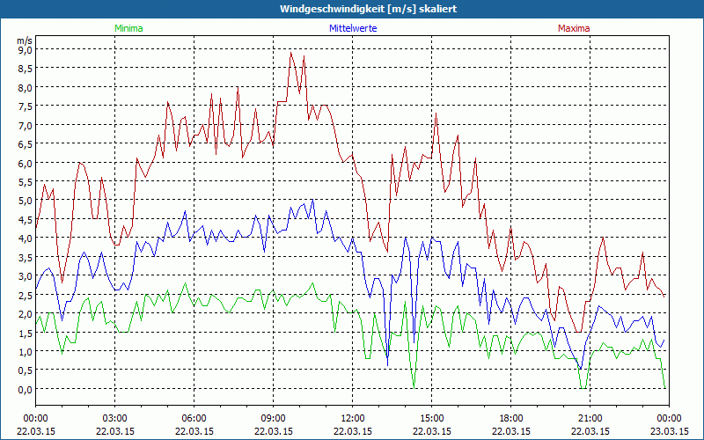Image resolution: width=704 pixels, height=440 pixels.
Task: Click the 0,5 y-axis value
Action: click(26, 370)
